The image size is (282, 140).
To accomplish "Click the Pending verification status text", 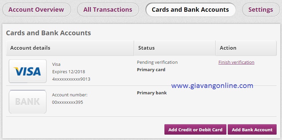I will (157, 62).
